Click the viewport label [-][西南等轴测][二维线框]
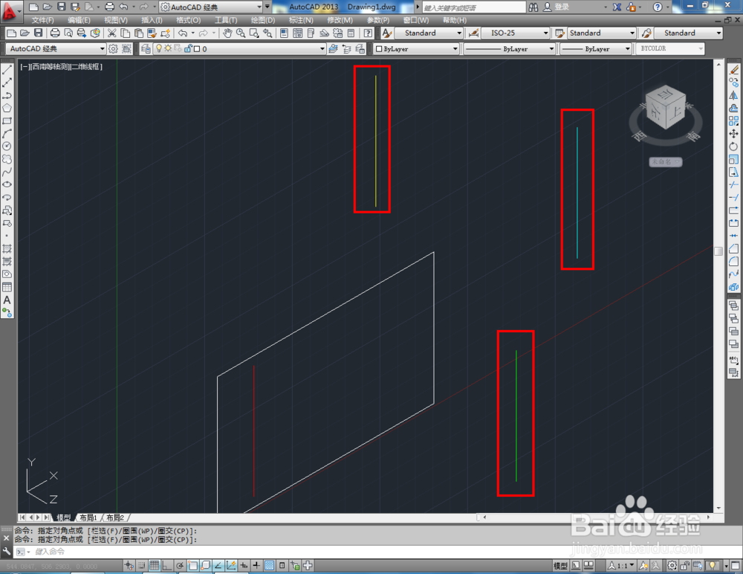Viewport: 743px width, 574px height. click(x=61, y=66)
